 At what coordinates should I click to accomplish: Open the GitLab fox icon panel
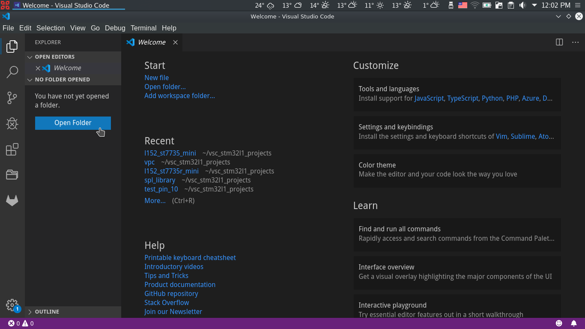coord(12,200)
